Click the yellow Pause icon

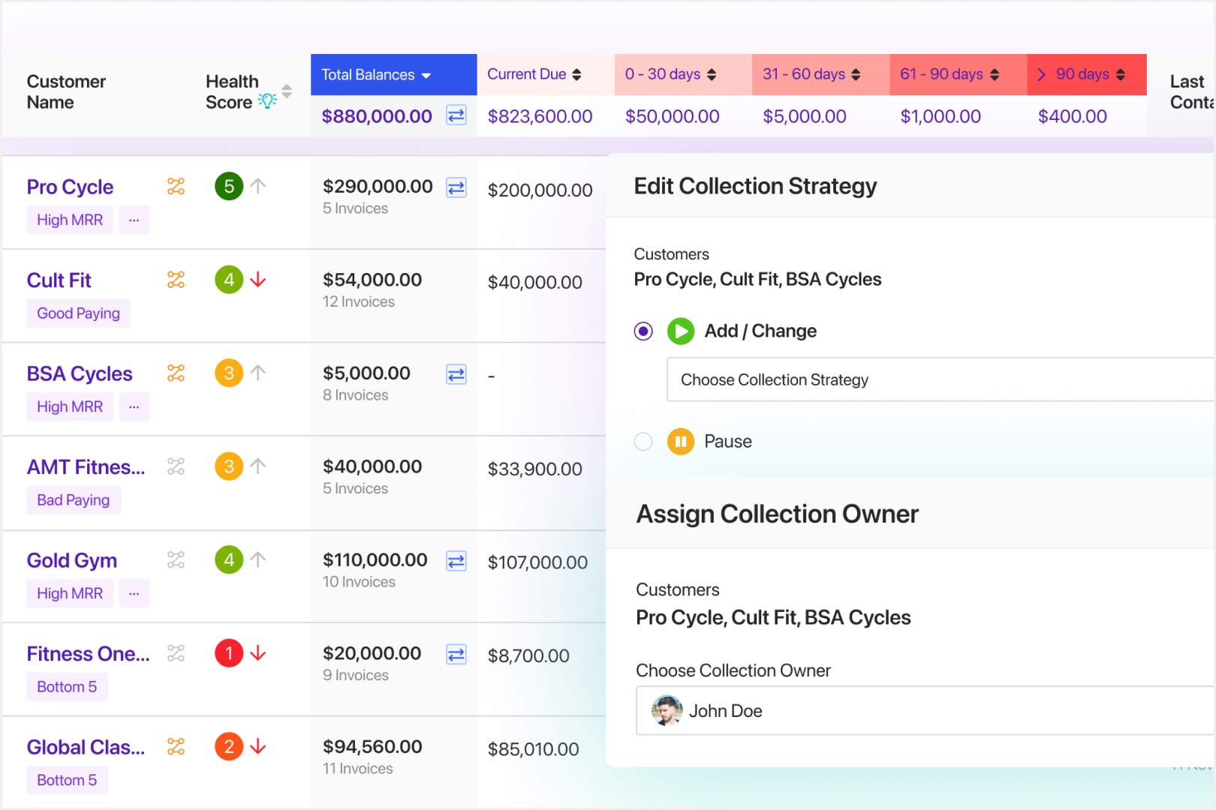click(x=681, y=442)
